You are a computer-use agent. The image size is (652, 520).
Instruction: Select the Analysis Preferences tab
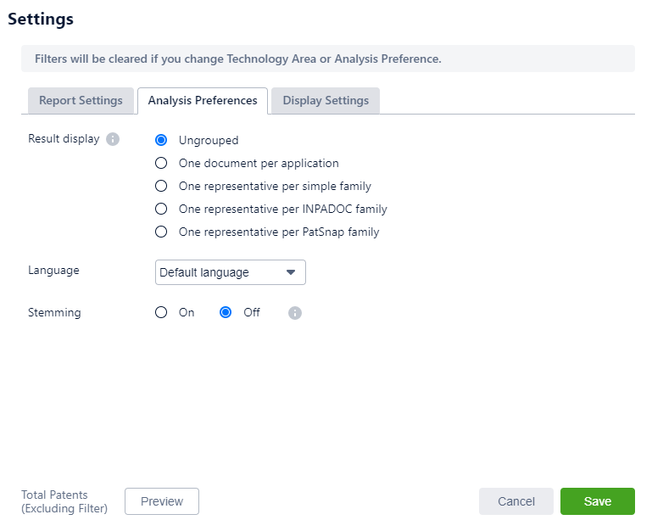pos(203,100)
